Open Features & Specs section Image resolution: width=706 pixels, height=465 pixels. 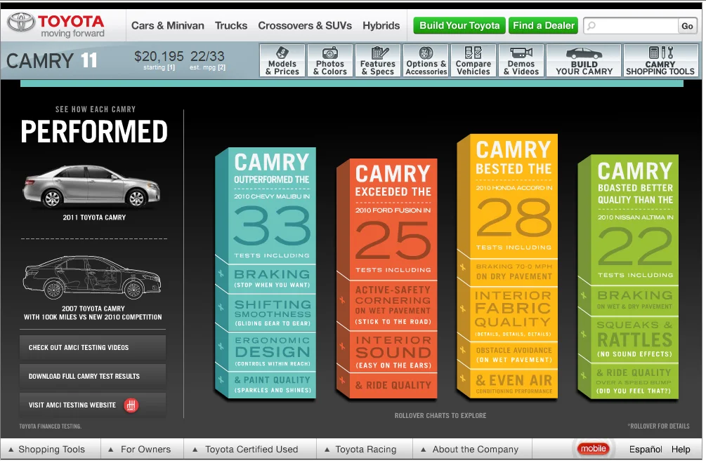tap(378, 60)
